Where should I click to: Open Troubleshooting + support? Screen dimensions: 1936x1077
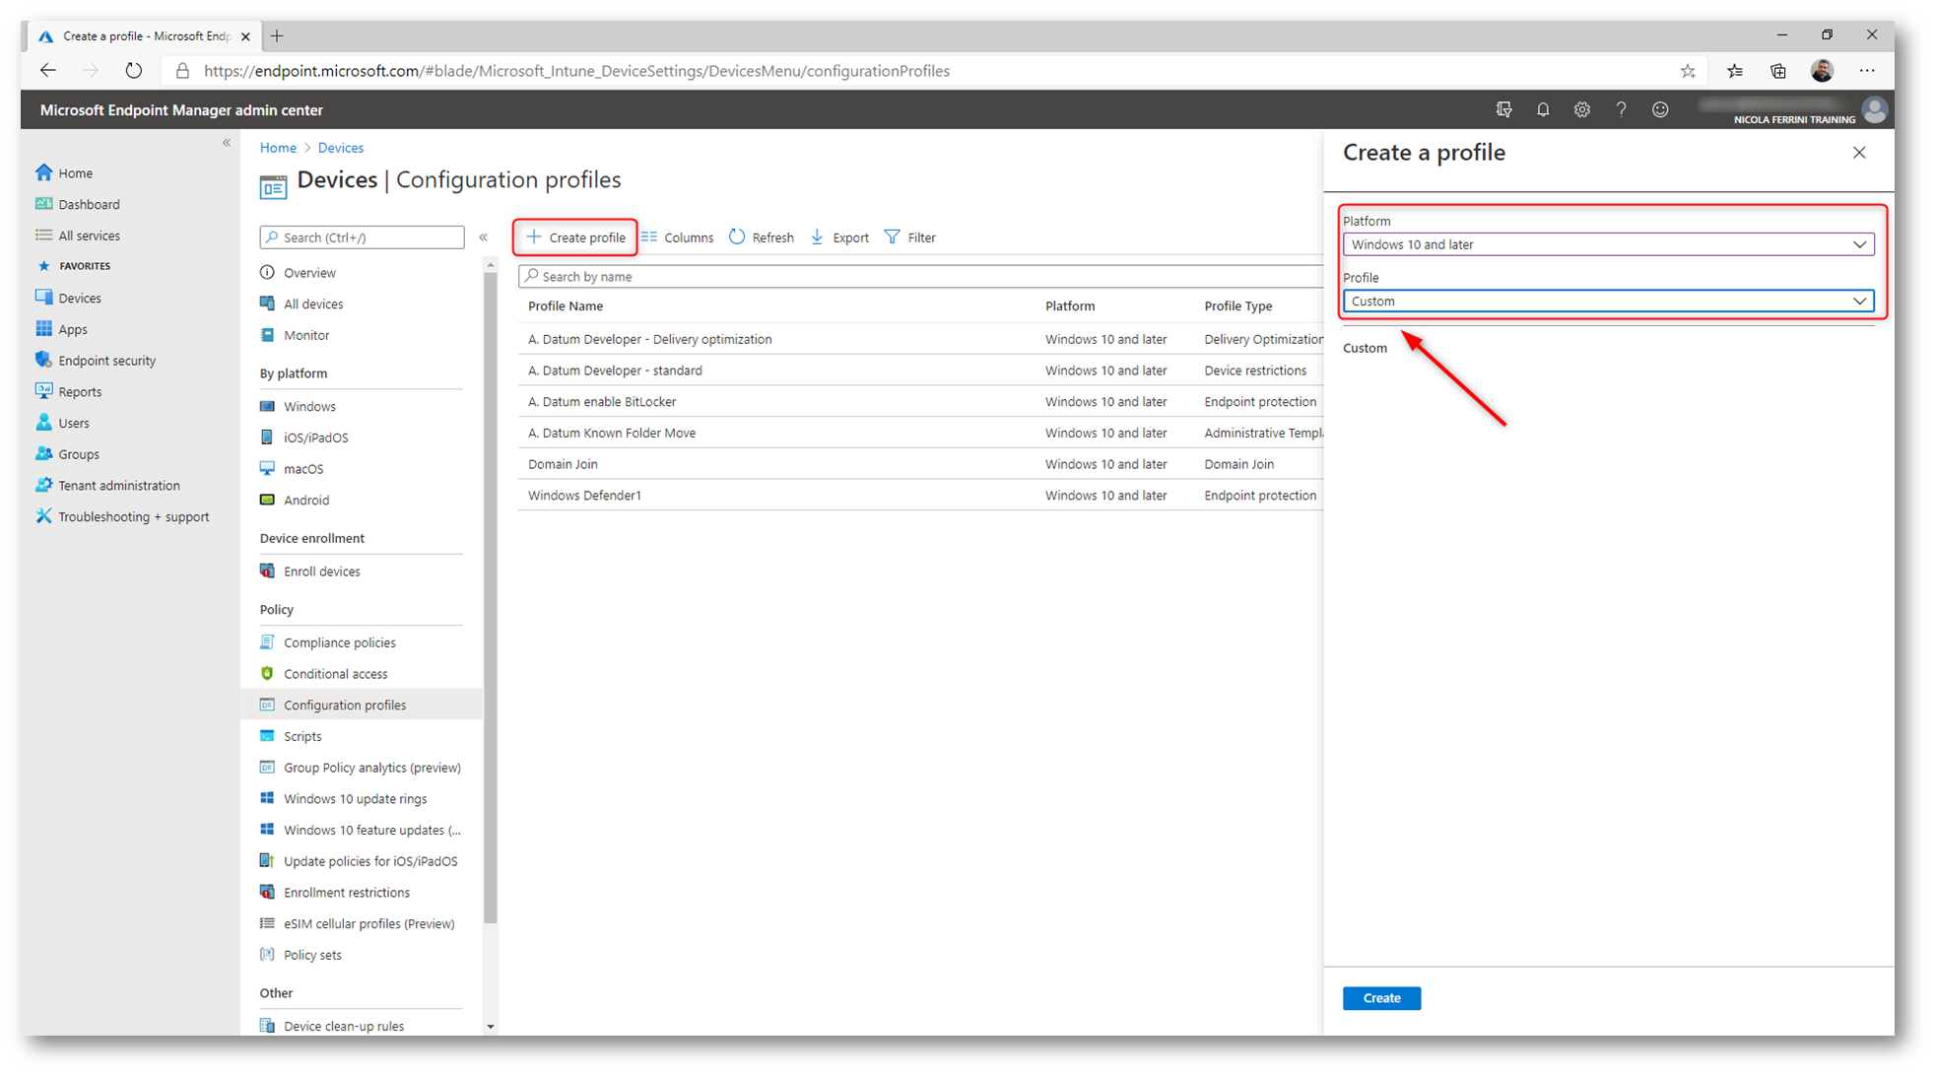pos(133,516)
